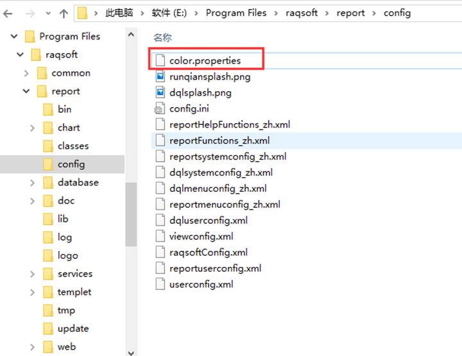Click report in the breadcrumb path
Screen dimensions: 462x356
[350, 13]
